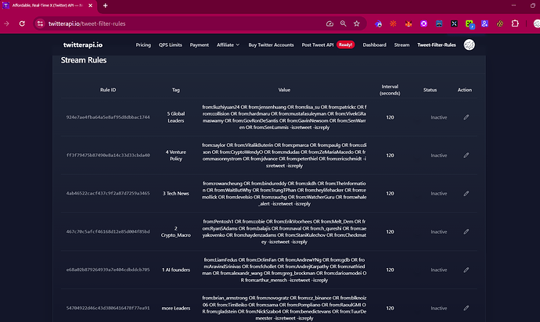
Task: Click rule ID starting with 467c70c5
Action: point(108,232)
